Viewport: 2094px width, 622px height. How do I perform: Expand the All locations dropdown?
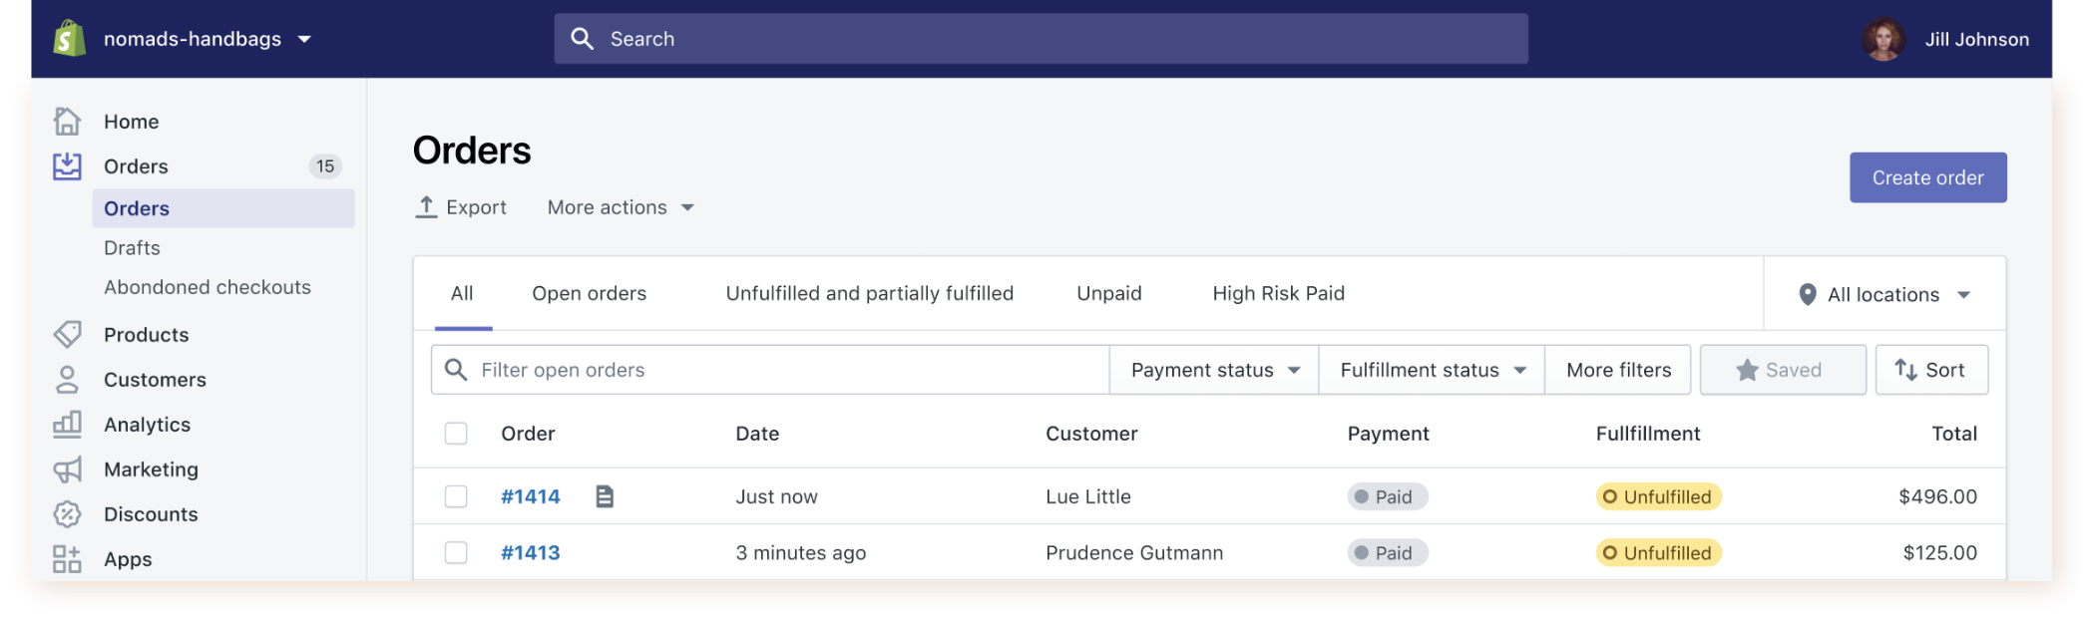[1885, 294]
